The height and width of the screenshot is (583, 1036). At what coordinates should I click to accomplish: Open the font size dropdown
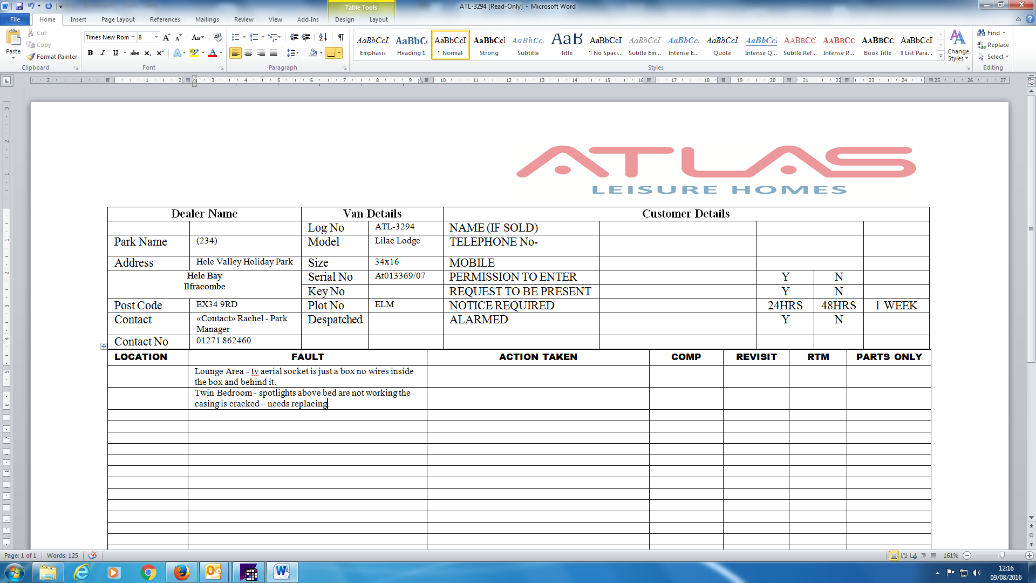click(x=156, y=37)
